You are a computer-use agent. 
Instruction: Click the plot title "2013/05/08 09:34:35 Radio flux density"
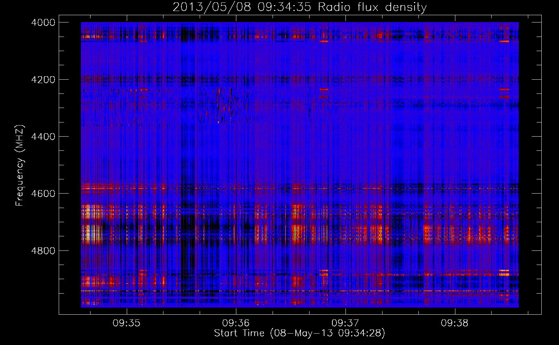tap(300, 7)
